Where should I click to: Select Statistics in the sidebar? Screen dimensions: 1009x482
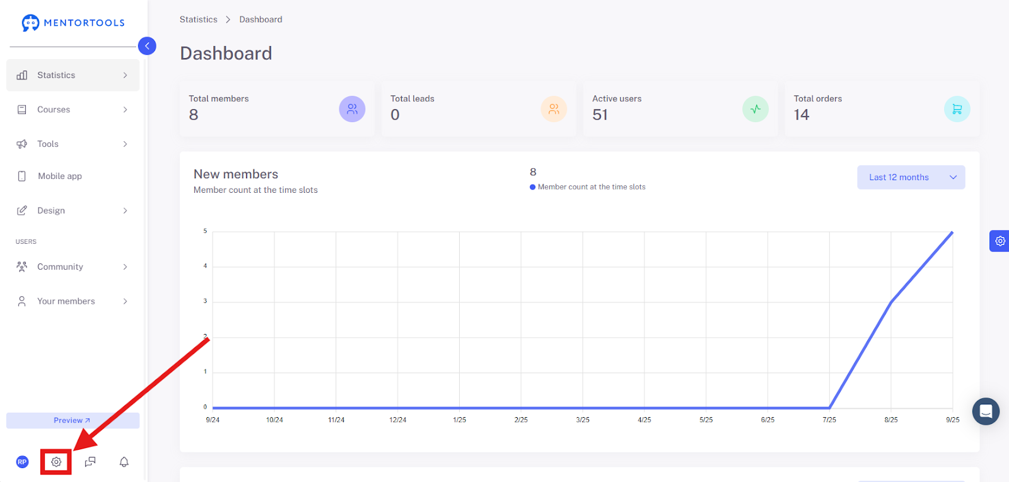(73, 75)
